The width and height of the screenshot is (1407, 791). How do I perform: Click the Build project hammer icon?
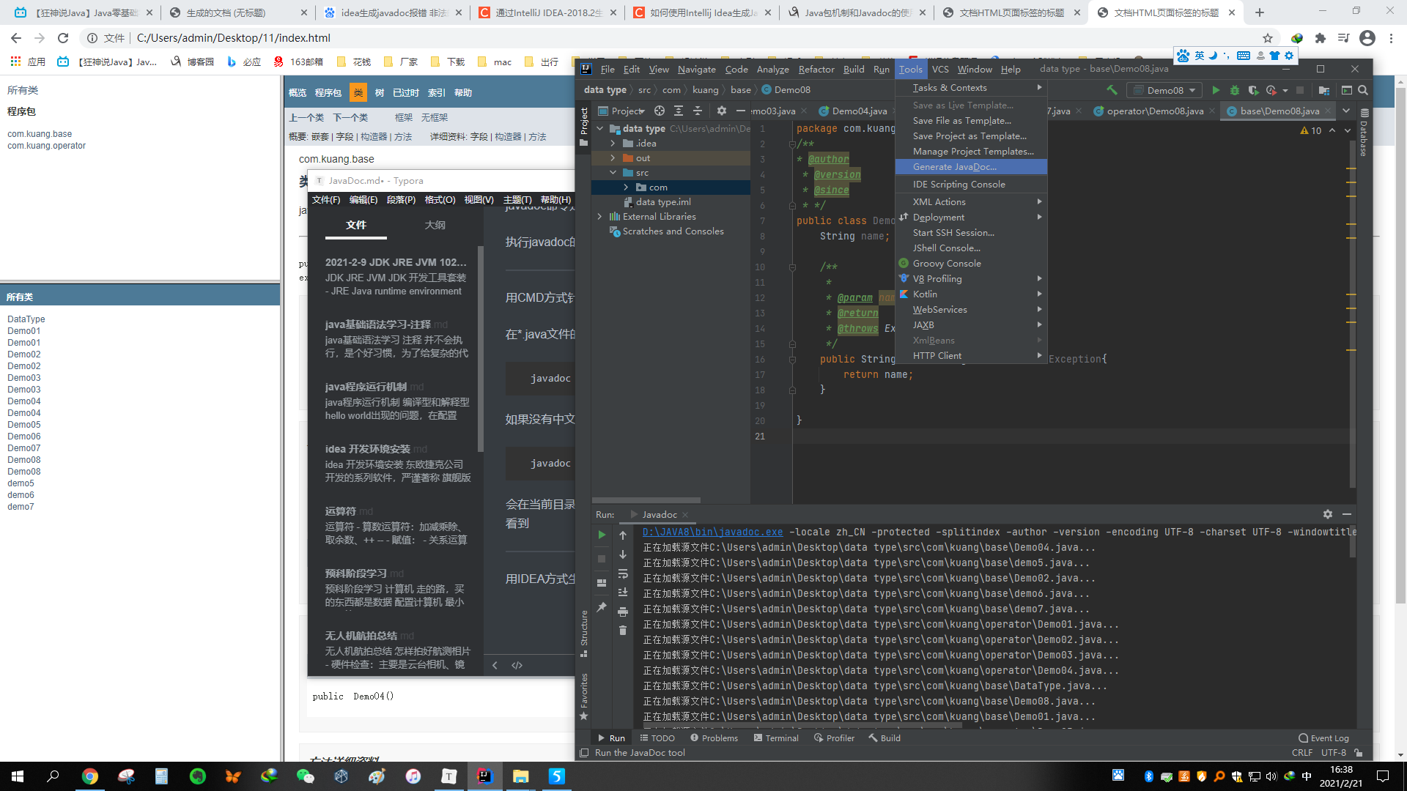point(1112,91)
